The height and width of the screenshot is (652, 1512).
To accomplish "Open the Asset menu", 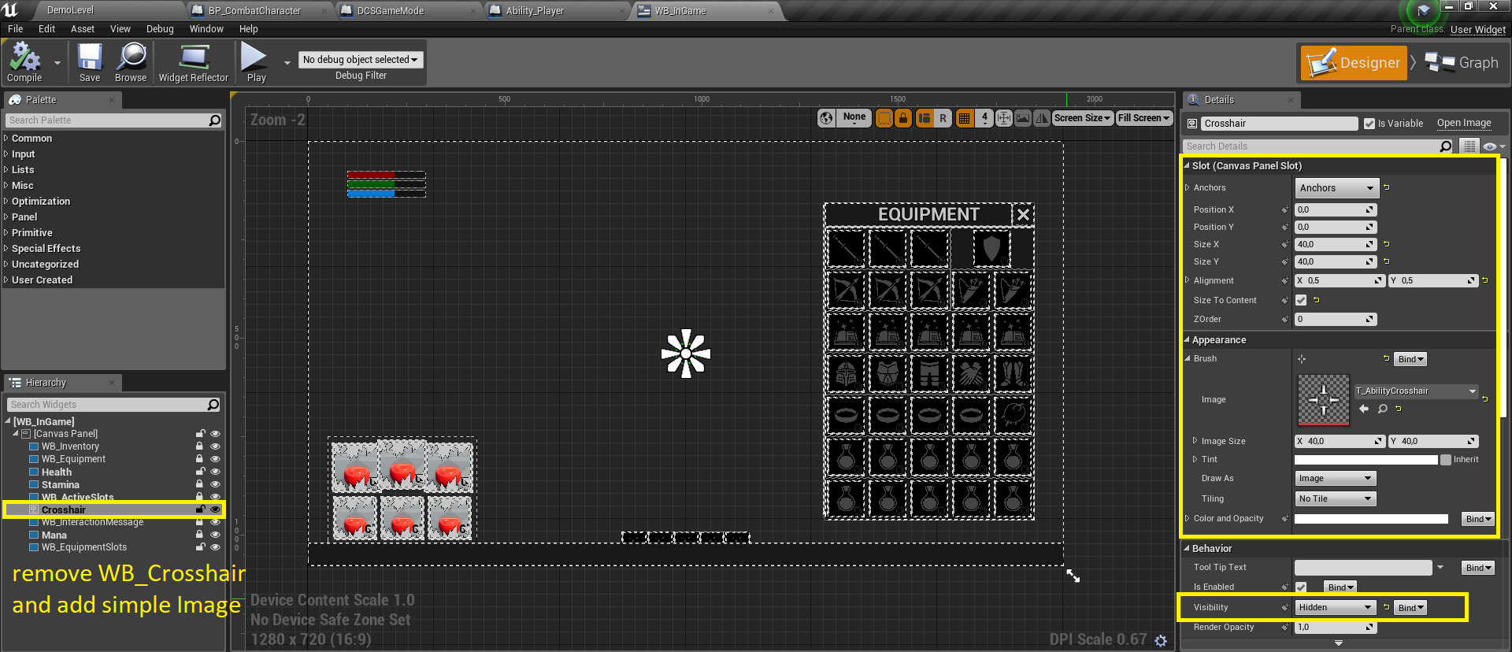I will tap(82, 29).
